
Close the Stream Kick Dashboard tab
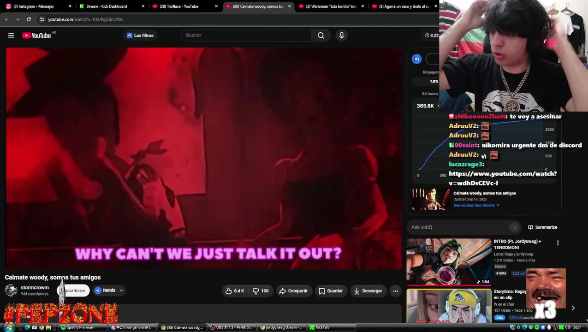coord(143,6)
